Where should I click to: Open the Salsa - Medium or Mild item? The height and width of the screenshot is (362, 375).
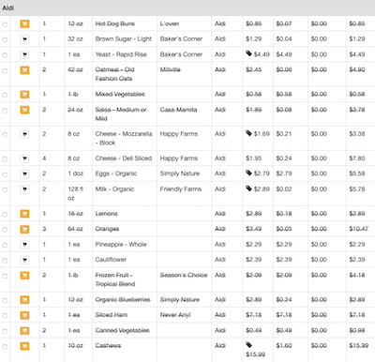click(121, 114)
